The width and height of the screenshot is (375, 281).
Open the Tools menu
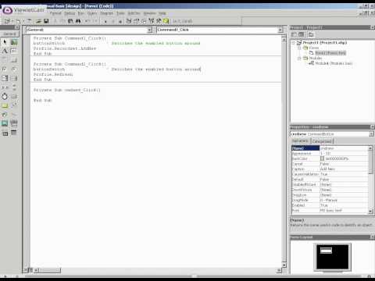point(120,13)
